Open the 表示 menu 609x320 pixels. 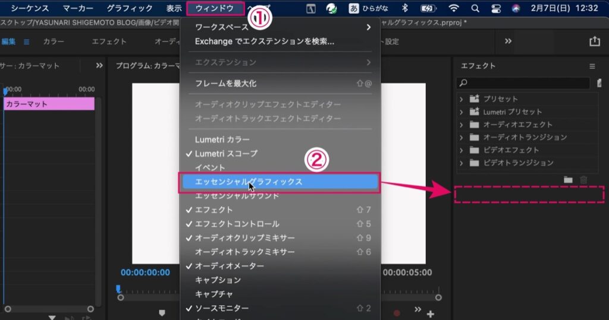pyautogui.click(x=174, y=8)
